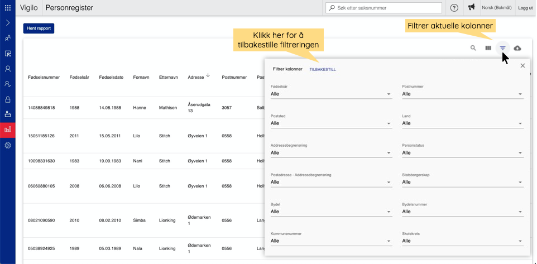This screenshot has width=537, height=264.
Task: Expand the sidebar with chevron arrow
Action: 8,23
